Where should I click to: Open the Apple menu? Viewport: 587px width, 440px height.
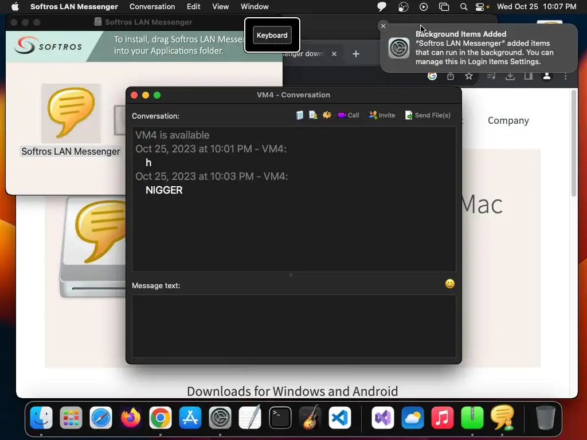pyautogui.click(x=15, y=7)
